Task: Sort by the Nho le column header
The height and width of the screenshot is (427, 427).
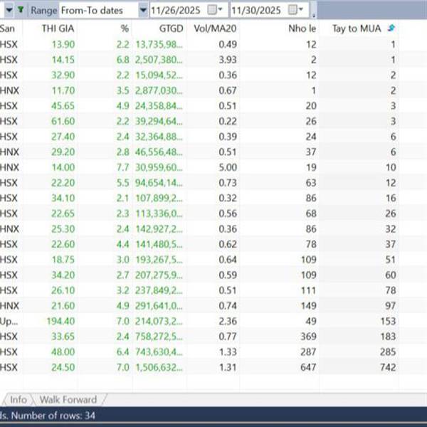Action: click(301, 28)
